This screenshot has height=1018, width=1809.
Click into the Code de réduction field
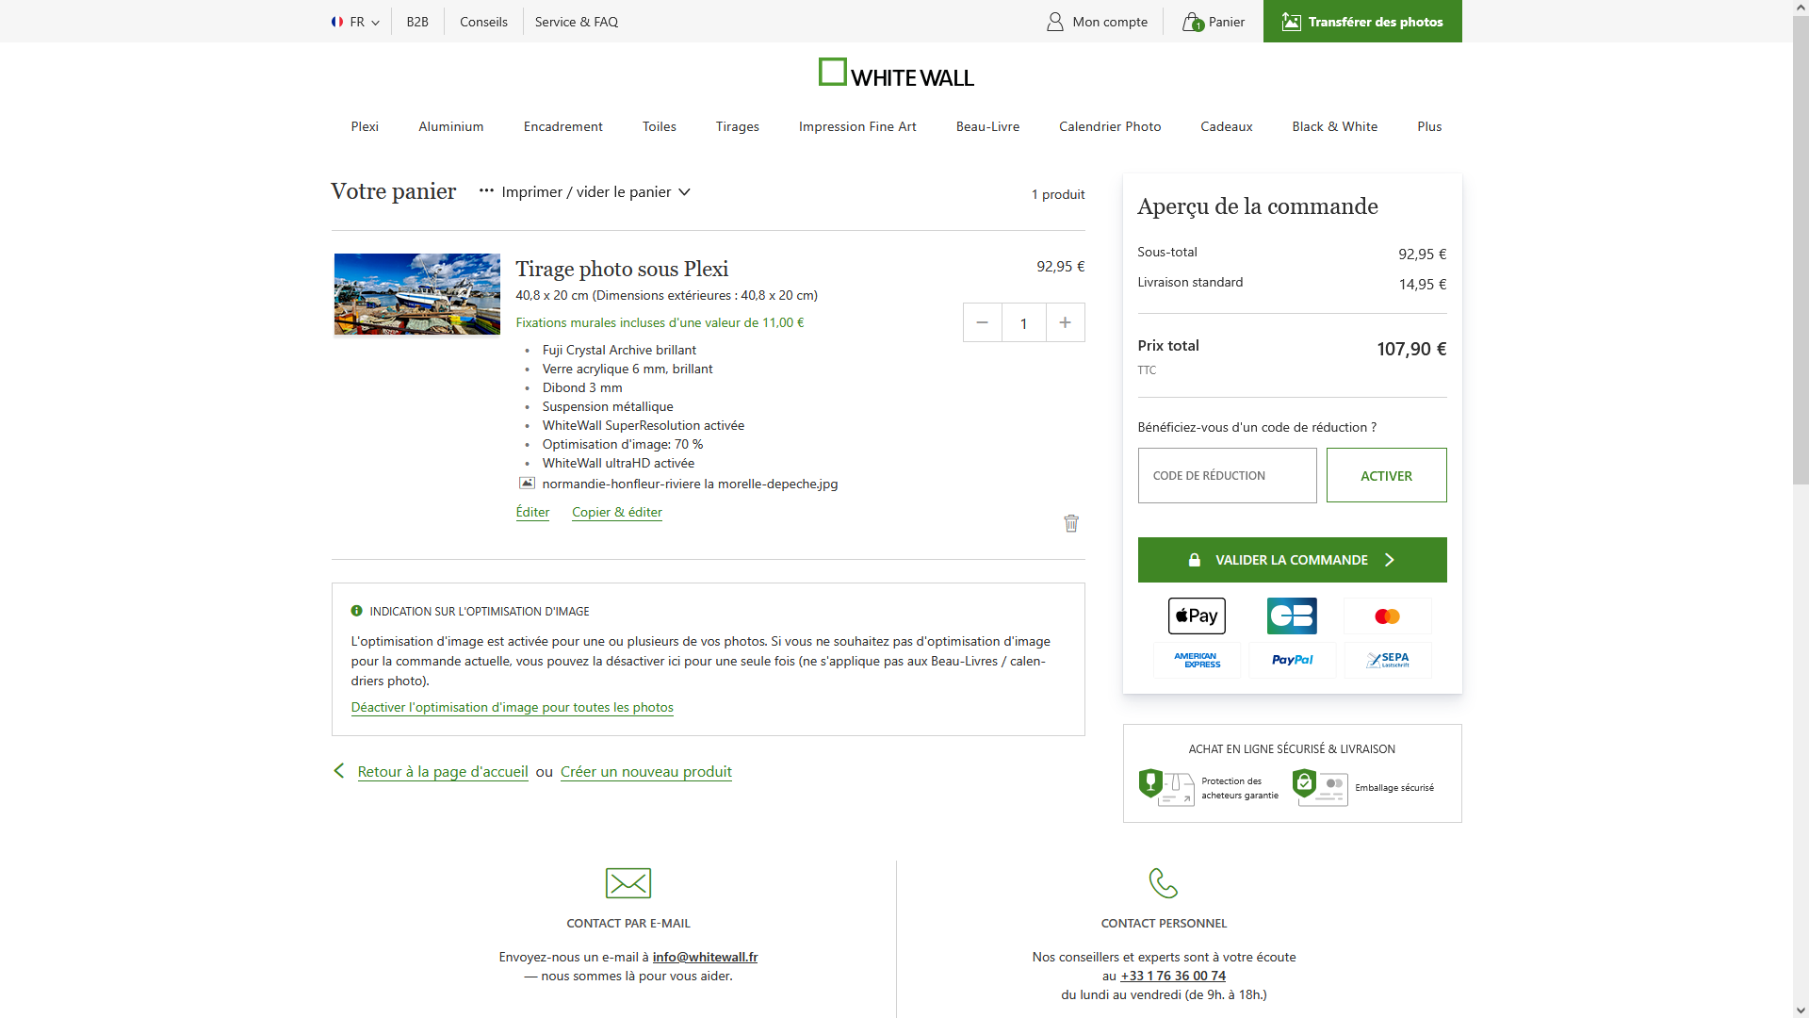[1227, 475]
